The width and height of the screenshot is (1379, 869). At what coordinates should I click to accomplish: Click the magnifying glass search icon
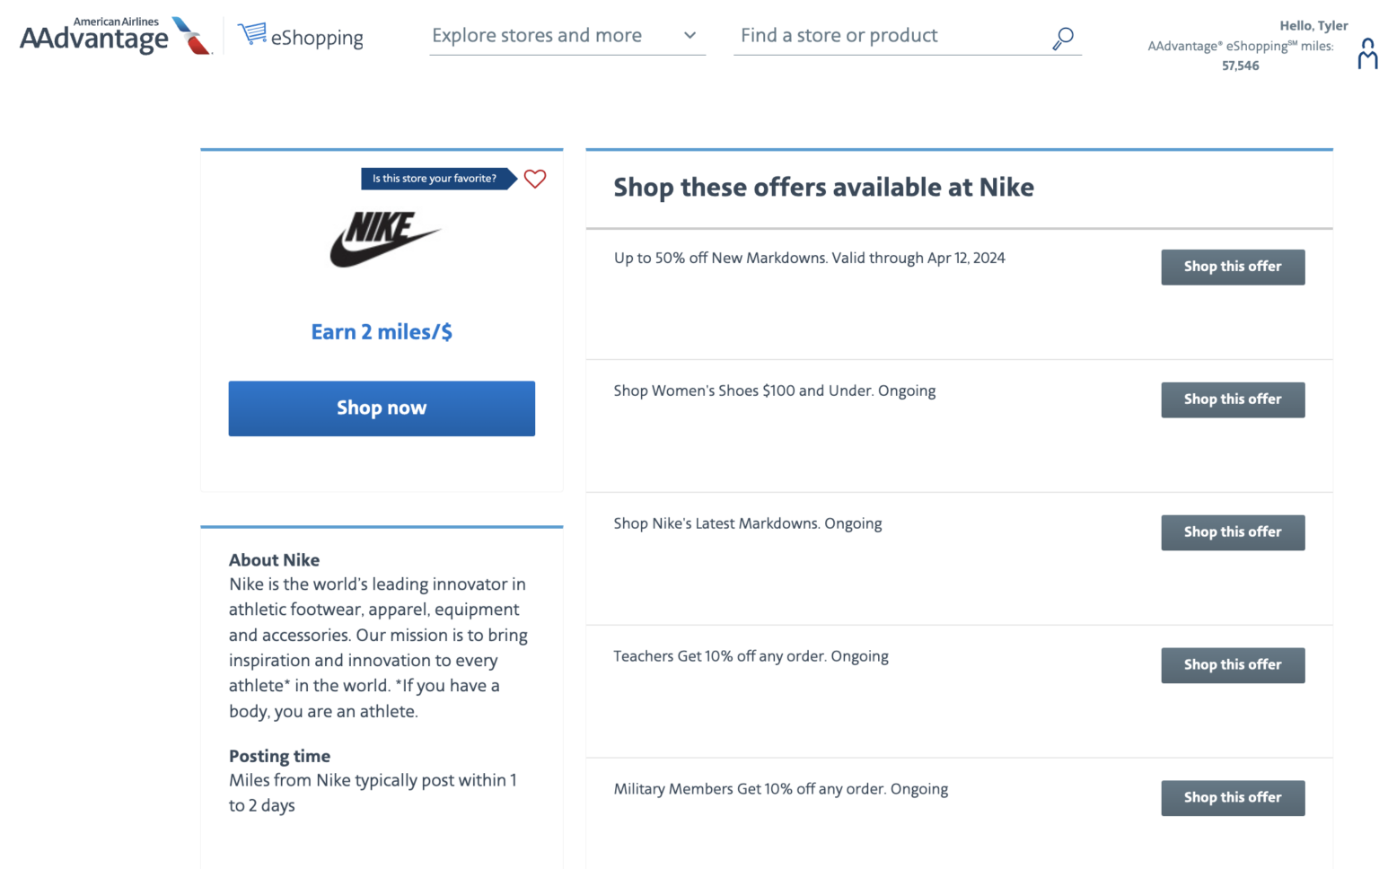[1063, 38]
